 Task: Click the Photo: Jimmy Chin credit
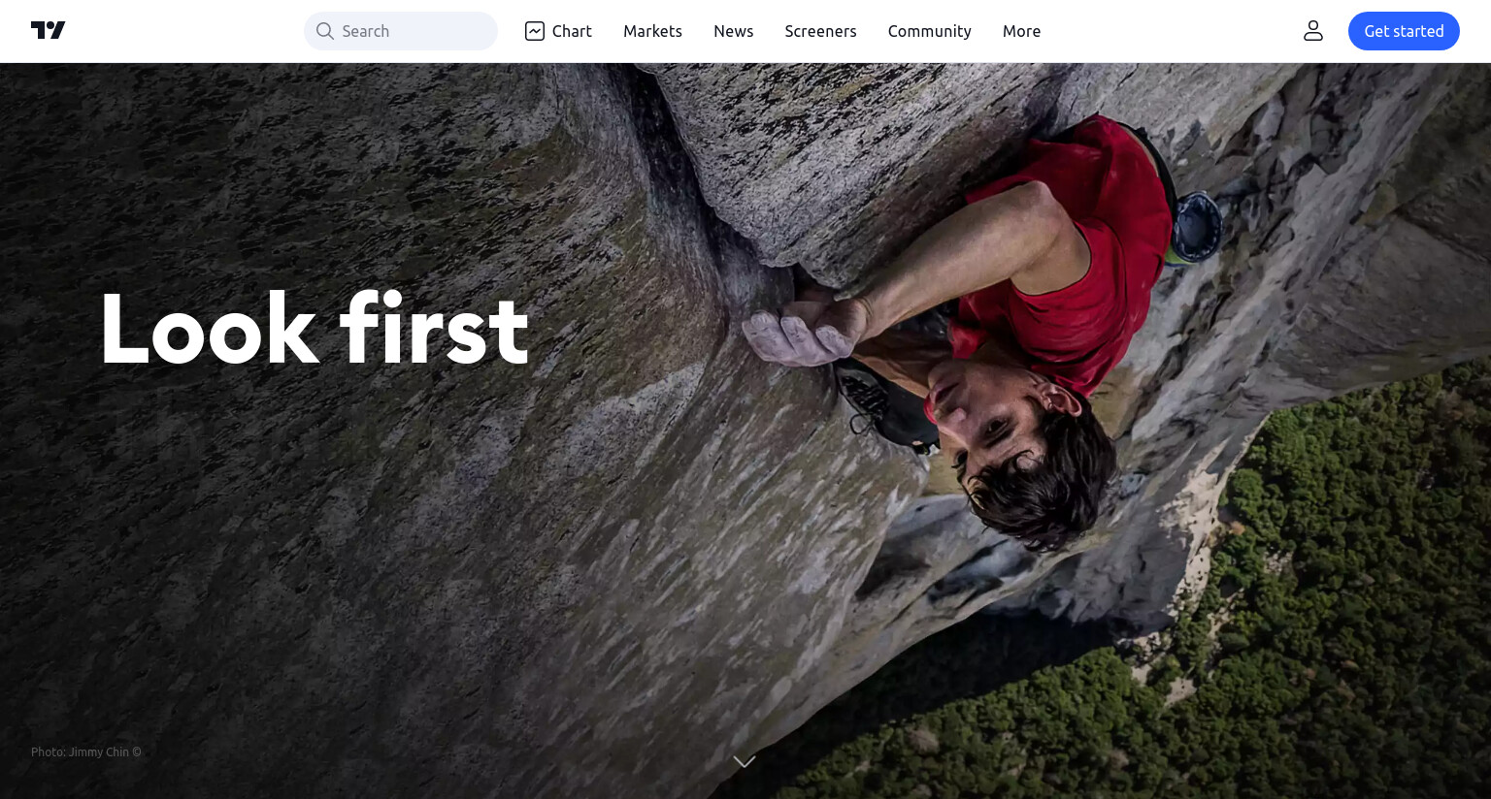(x=86, y=751)
